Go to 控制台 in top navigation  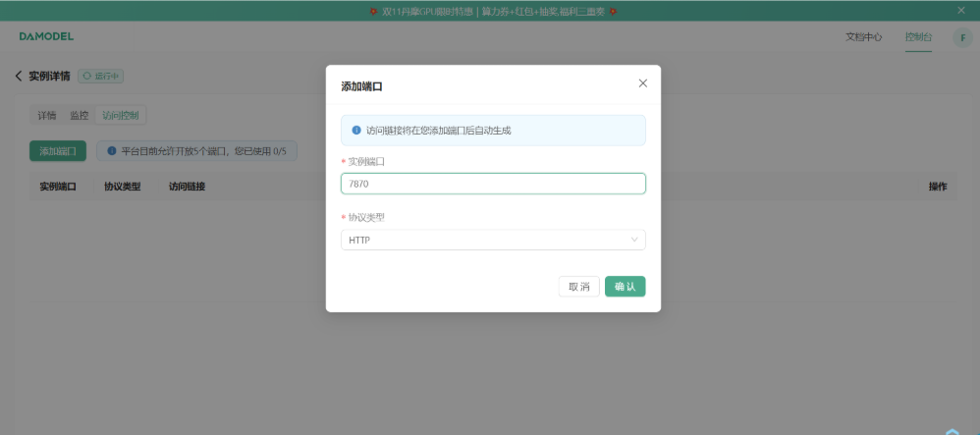(918, 37)
